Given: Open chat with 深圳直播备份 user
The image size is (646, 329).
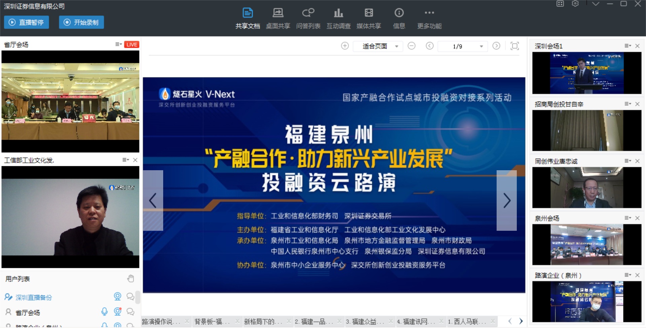Looking at the screenshot, I should click(x=130, y=296).
